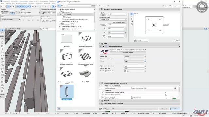
Task: Select side view preview icon
Action: 132,17
